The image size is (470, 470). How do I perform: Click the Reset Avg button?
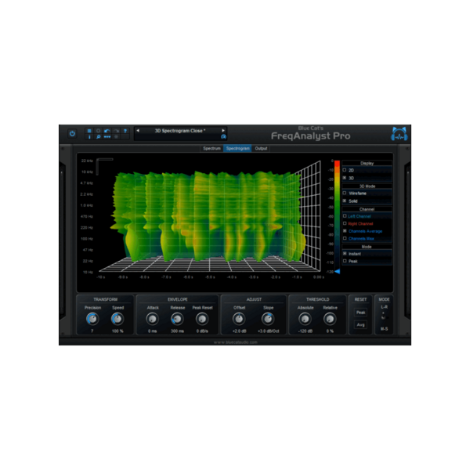[x=360, y=324]
